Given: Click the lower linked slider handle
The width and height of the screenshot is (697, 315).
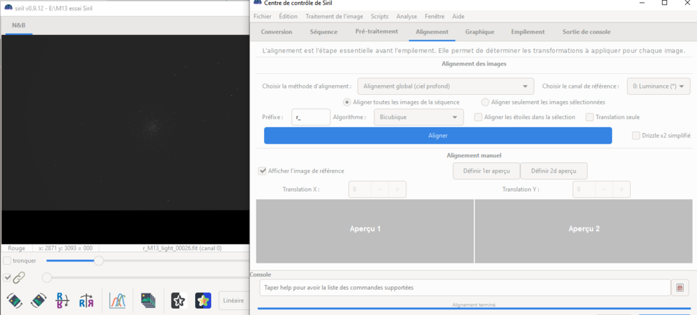Looking at the screenshot, I should point(46,277).
